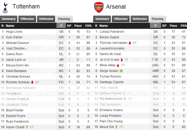Click Mesut Özil's green substituted-on arrow
The height and width of the screenshot is (130, 187).
click(117, 127)
